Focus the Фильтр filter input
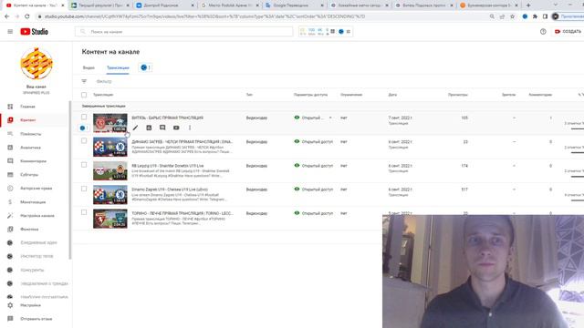584x328 pixels. coord(104,81)
